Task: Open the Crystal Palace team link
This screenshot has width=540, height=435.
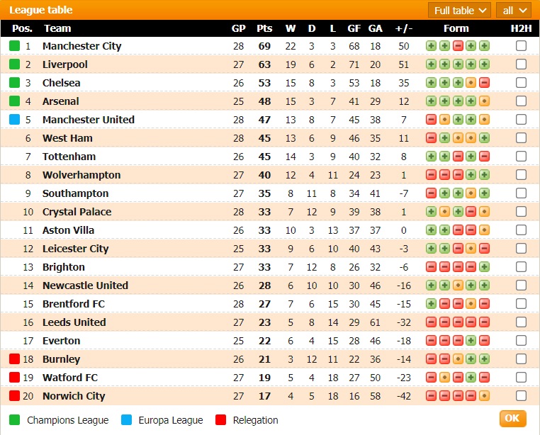Action: coord(77,212)
